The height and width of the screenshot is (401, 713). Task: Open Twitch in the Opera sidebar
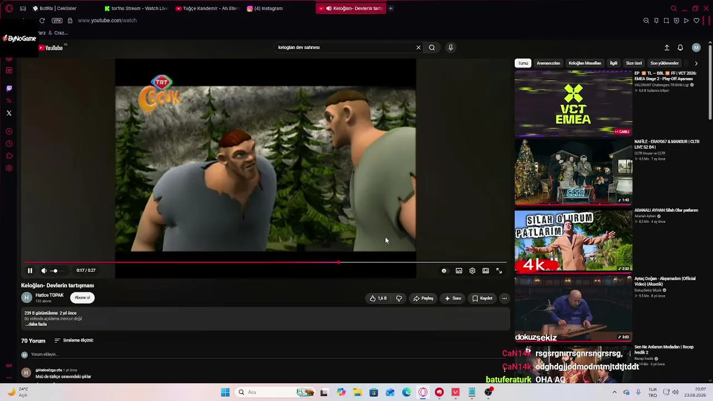[9, 88]
